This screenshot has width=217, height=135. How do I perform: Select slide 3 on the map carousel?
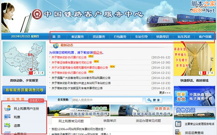pos(39,73)
